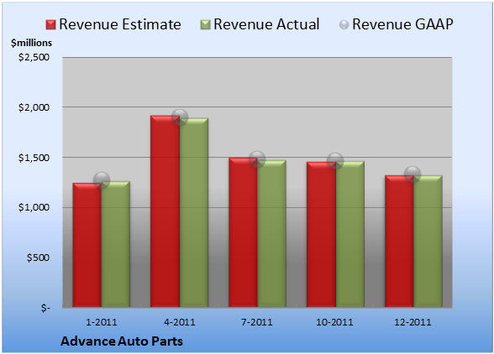Viewport: 494px width, 354px height.
Task: Click the 4-2011 category label
Action: (180, 322)
